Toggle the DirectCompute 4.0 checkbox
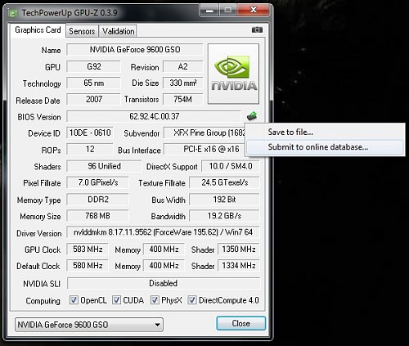This screenshot has height=346, width=409. [192, 300]
